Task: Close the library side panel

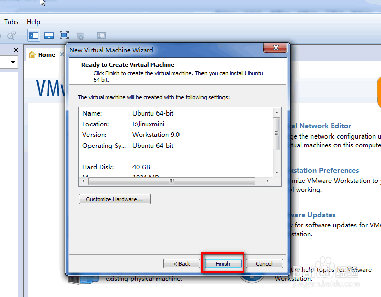Action: click(x=16, y=50)
